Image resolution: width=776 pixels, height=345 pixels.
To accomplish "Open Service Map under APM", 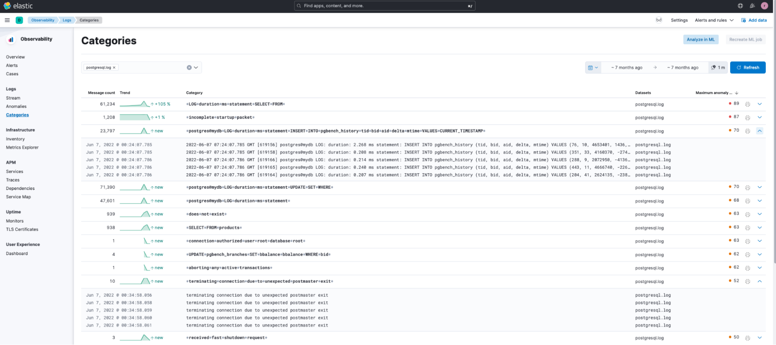I will 18,197.
